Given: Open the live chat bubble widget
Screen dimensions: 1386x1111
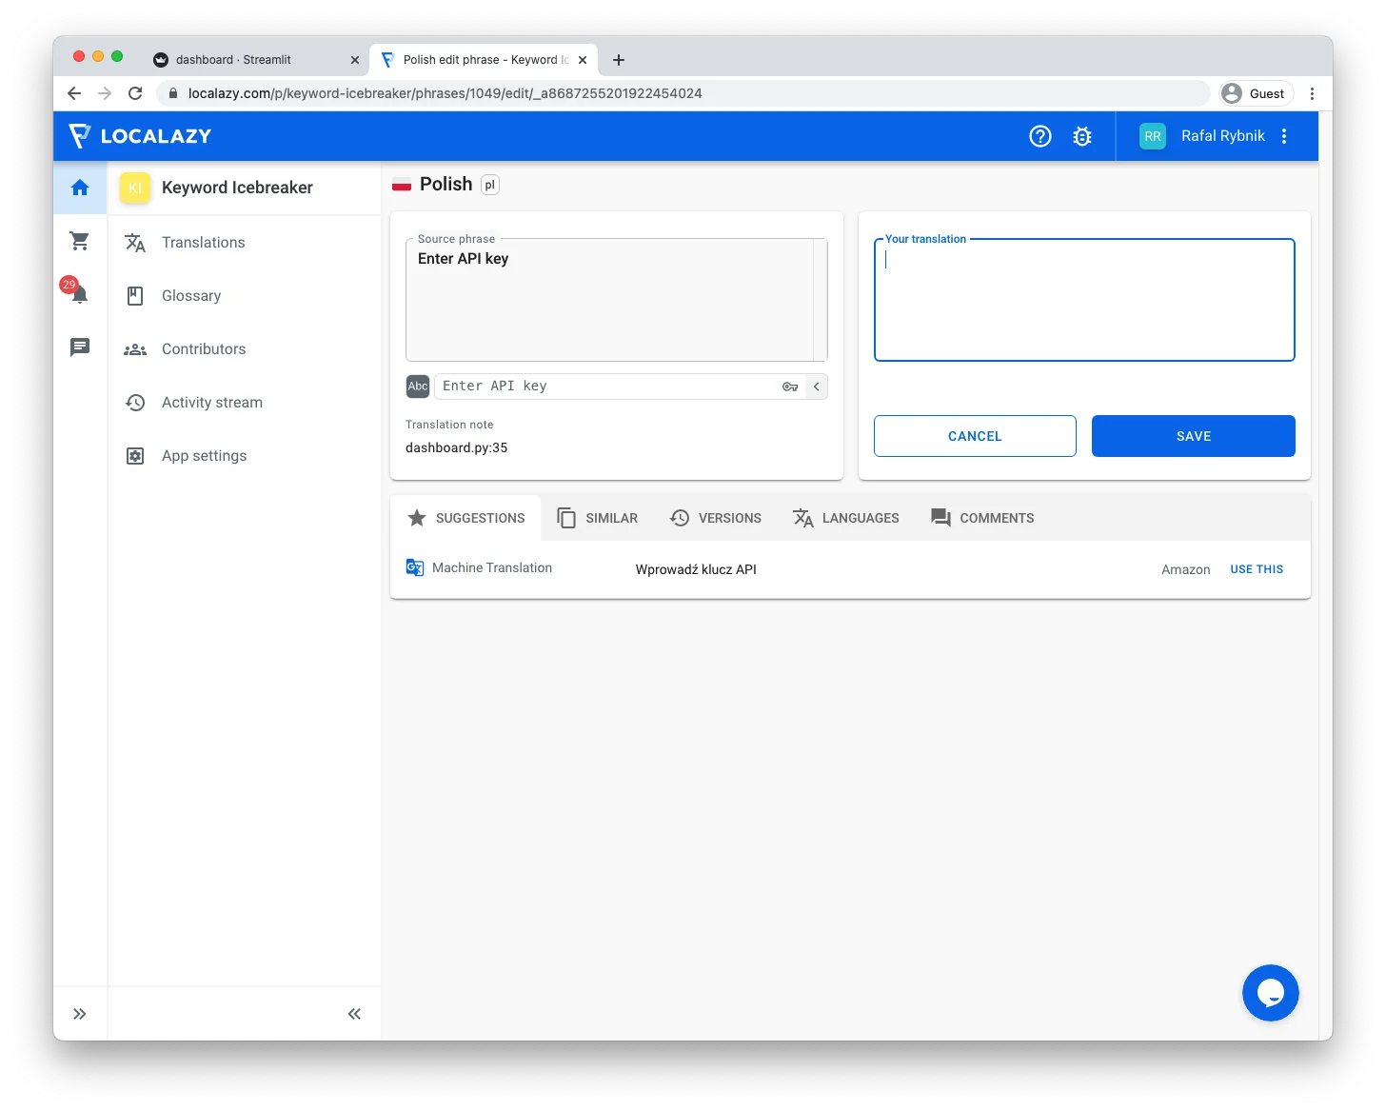Looking at the screenshot, I should [1270, 993].
